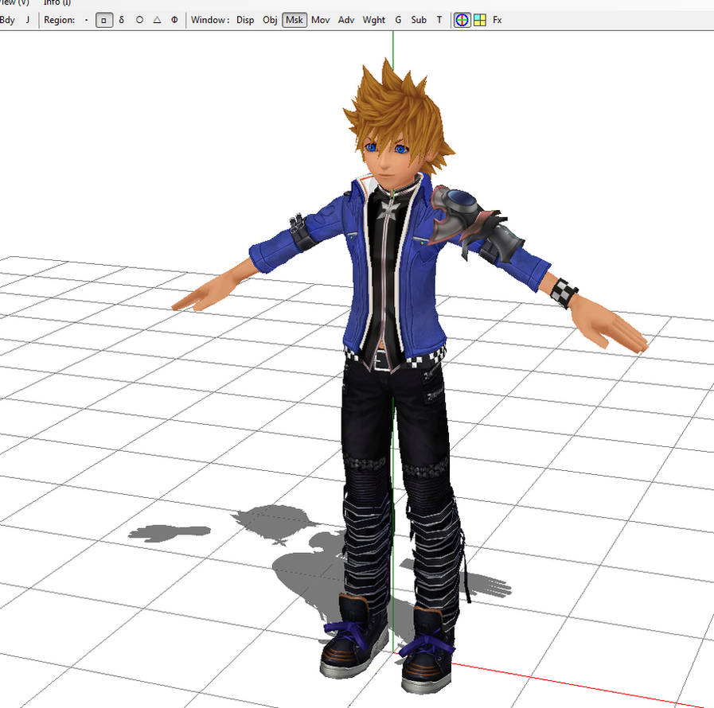Select the triangle region mode
The width and height of the screenshot is (714, 708).
(157, 20)
